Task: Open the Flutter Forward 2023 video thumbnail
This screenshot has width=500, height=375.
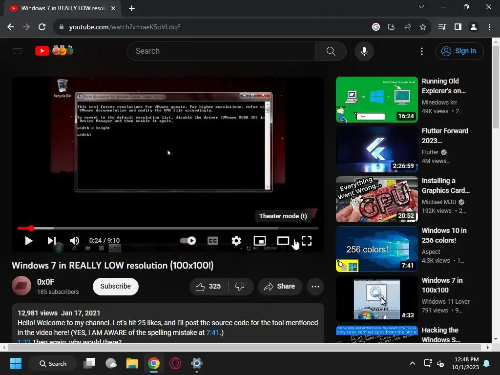Action: click(376, 149)
